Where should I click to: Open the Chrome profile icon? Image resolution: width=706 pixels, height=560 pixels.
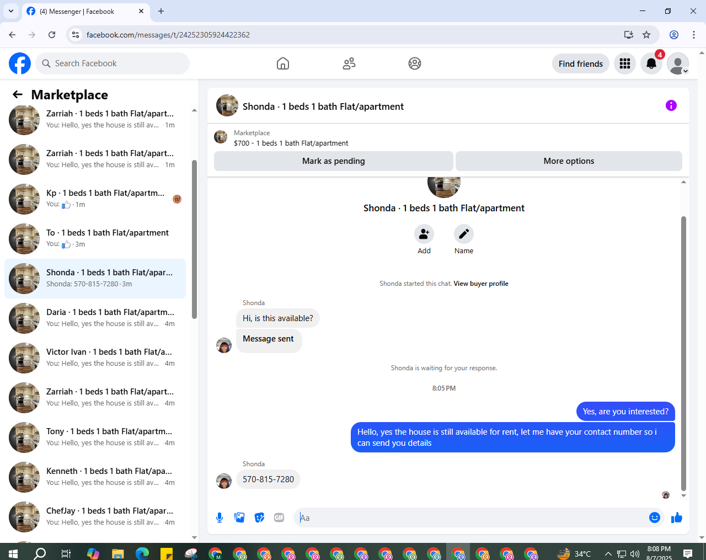pyautogui.click(x=674, y=35)
